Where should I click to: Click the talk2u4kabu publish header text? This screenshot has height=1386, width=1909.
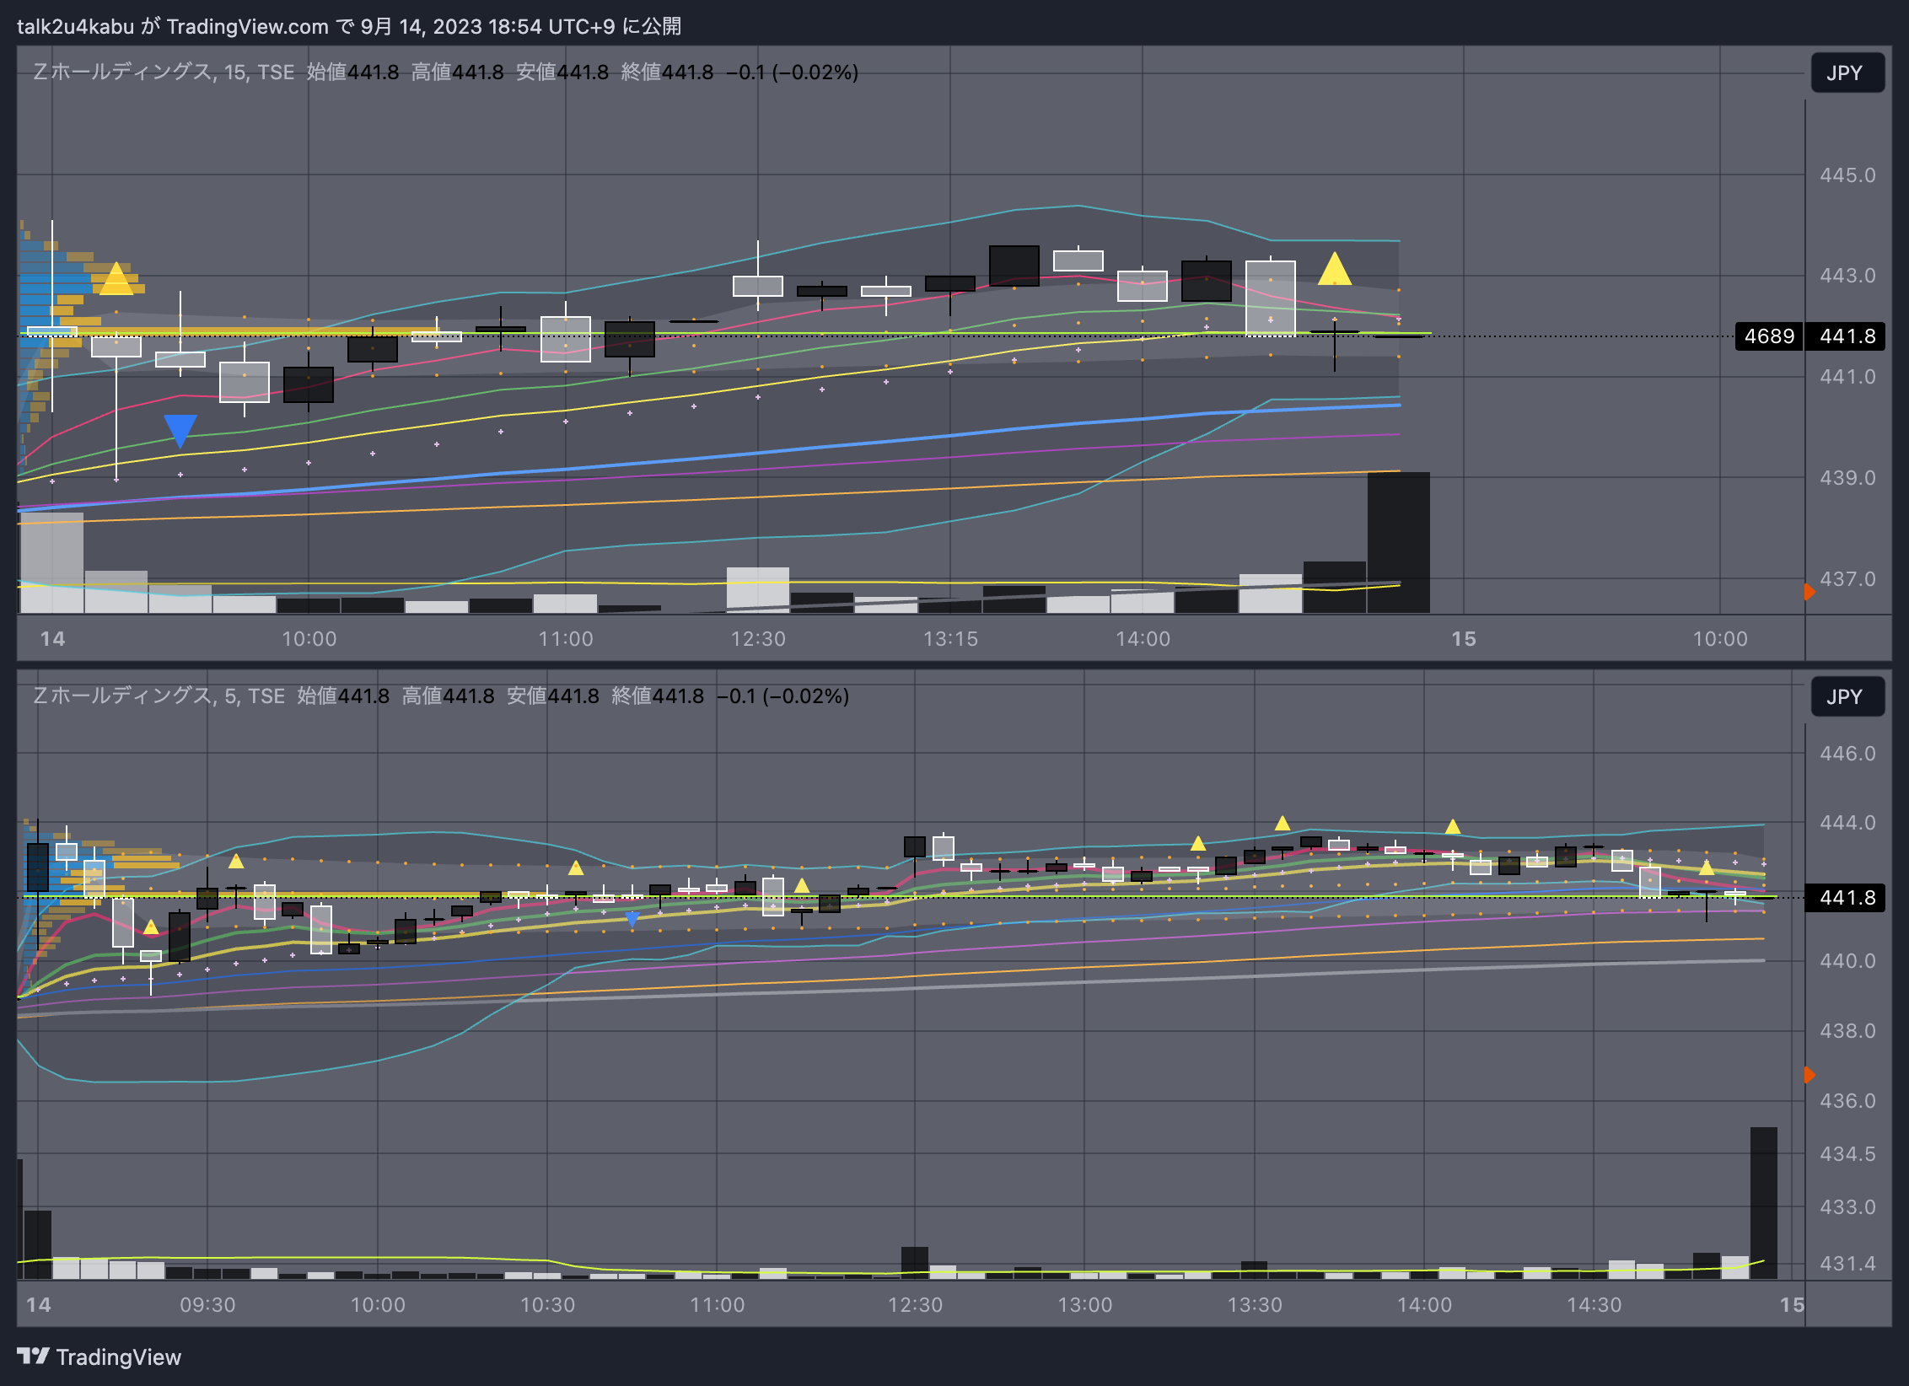coord(349,26)
